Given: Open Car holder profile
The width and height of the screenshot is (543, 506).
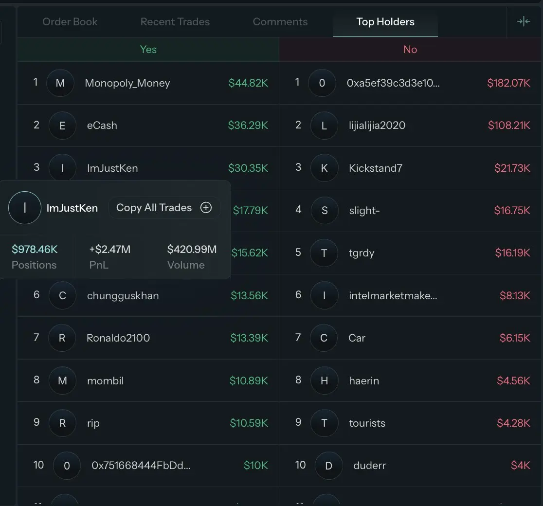Looking at the screenshot, I should [x=357, y=338].
